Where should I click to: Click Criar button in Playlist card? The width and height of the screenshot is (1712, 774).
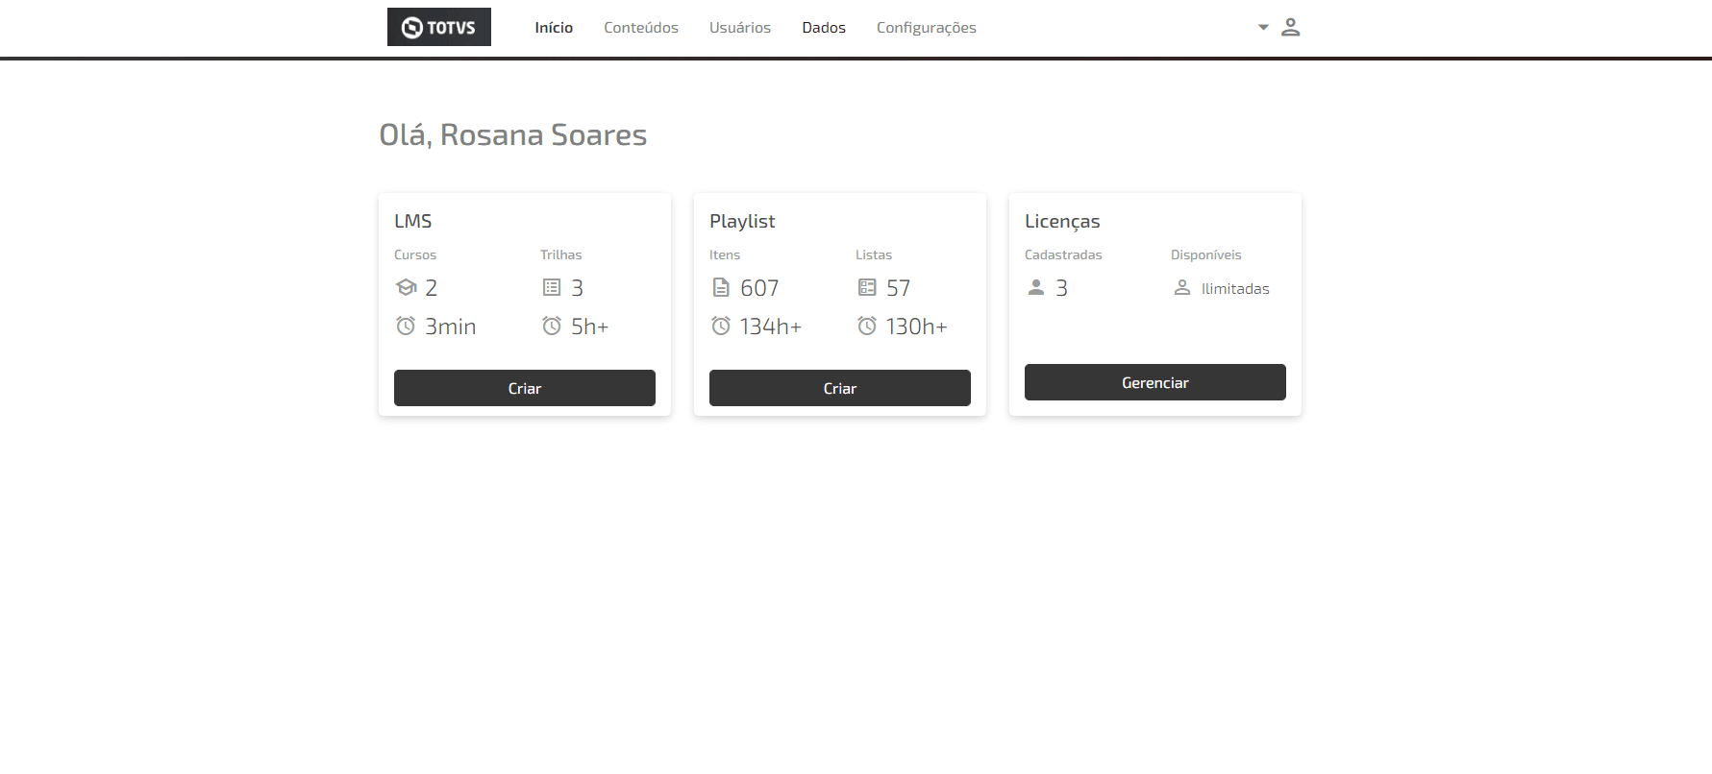[840, 388]
